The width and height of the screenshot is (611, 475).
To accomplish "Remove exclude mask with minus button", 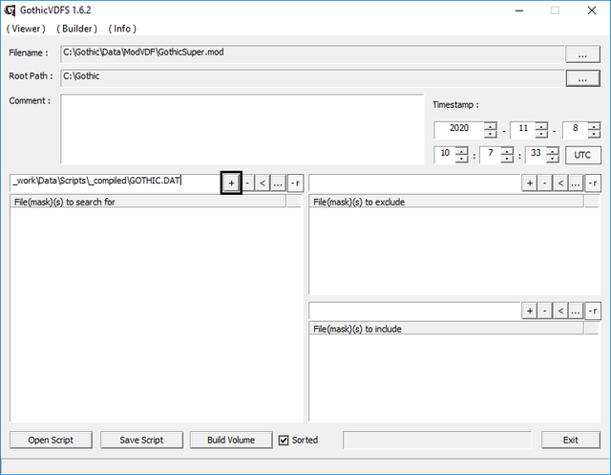I will click(x=545, y=183).
